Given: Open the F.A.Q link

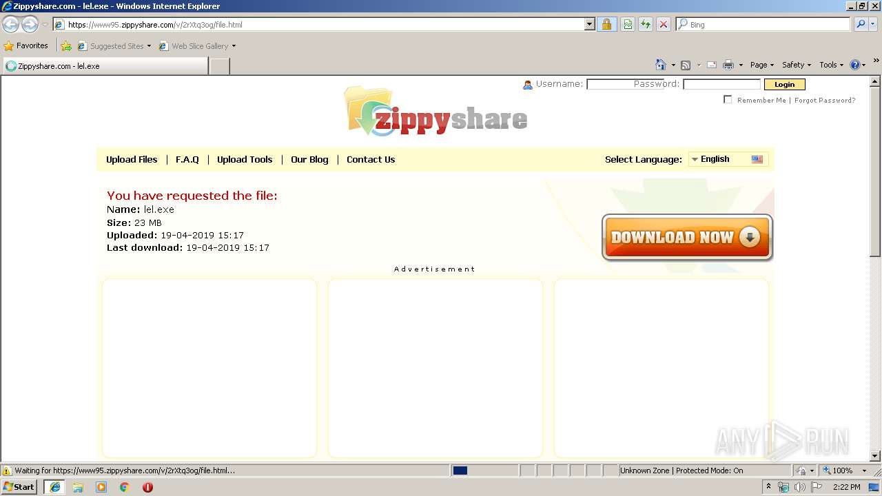Looking at the screenshot, I should (x=187, y=159).
